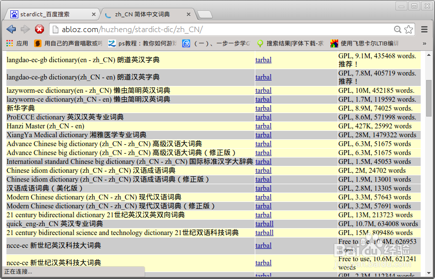Viewport: 435px width, 279px height.
Task: Close the stardict Baidu search tab
Action: (x=94, y=14)
